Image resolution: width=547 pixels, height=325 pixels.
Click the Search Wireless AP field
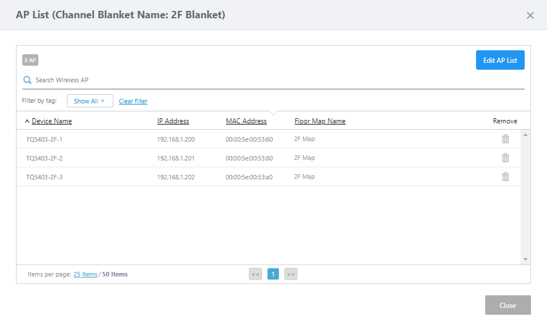[x=275, y=80]
